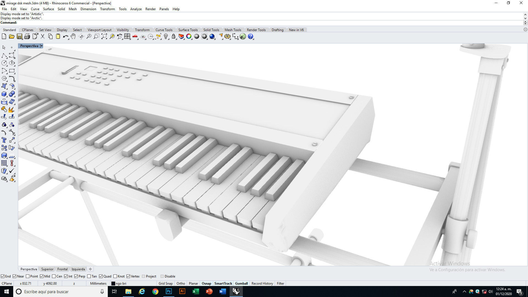Undo the last action
This screenshot has width=528, height=297.
point(65,37)
